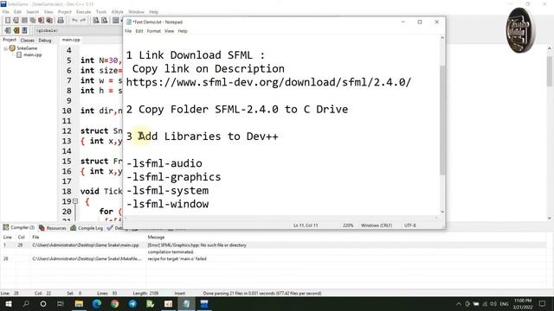Select the SFML/Graphics.hpp error row

click(274, 244)
